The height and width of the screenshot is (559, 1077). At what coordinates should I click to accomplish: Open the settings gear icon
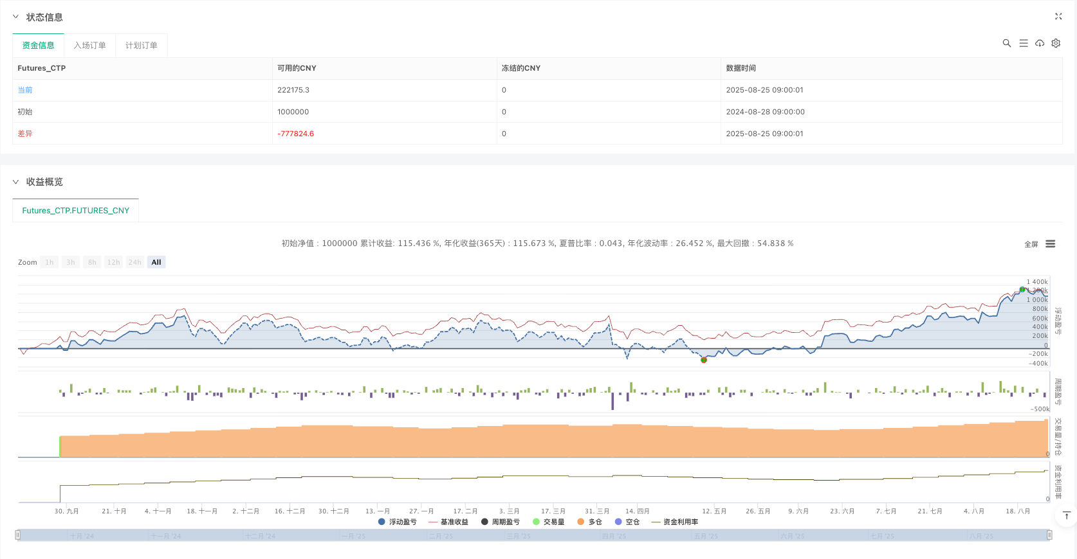click(1056, 43)
